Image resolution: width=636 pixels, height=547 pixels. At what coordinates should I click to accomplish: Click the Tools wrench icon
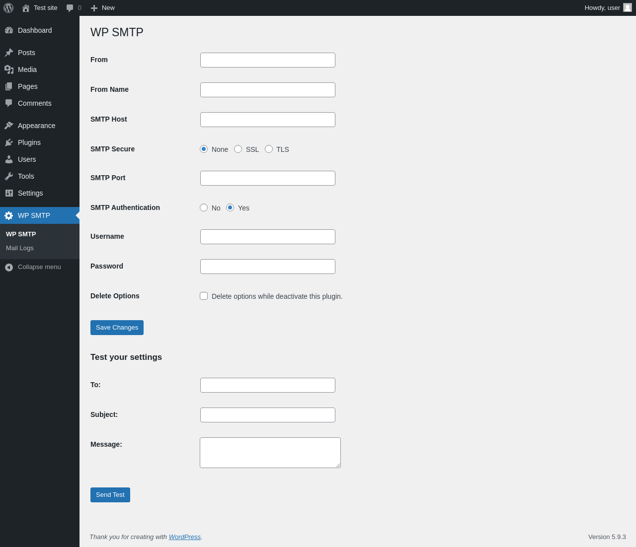coord(9,176)
